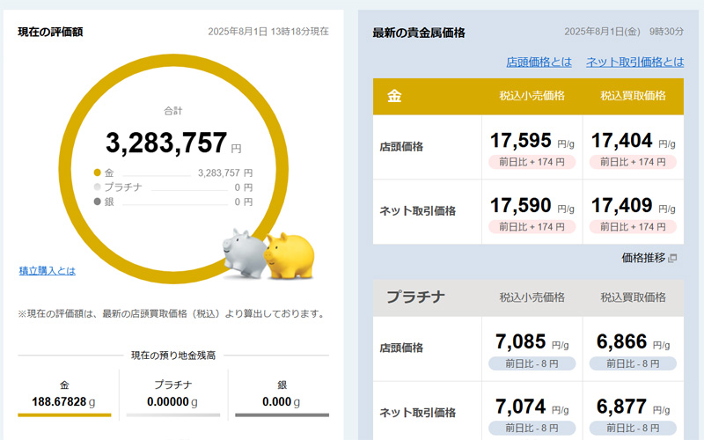The image size is (704, 440).
Task: Click the timestamp 2025年8月1日 13時18分現在
Action: click(268, 32)
